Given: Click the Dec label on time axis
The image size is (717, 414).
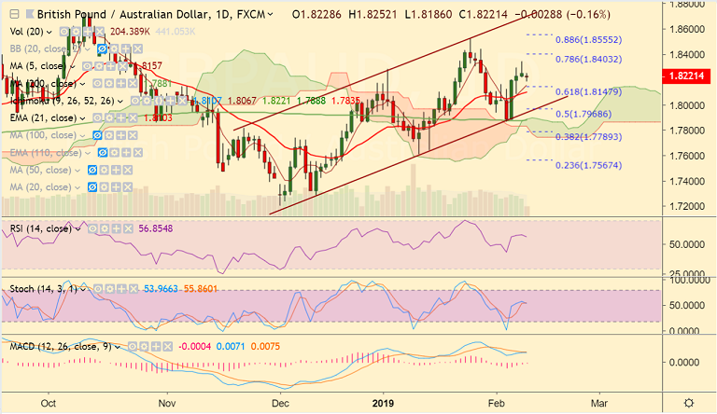Looking at the screenshot, I should 280,403.
